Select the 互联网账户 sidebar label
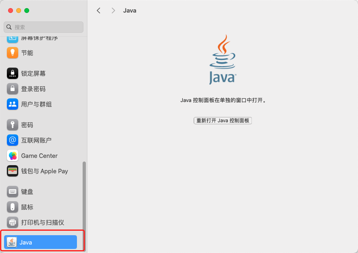The image size is (358, 253). tap(36, 140)
